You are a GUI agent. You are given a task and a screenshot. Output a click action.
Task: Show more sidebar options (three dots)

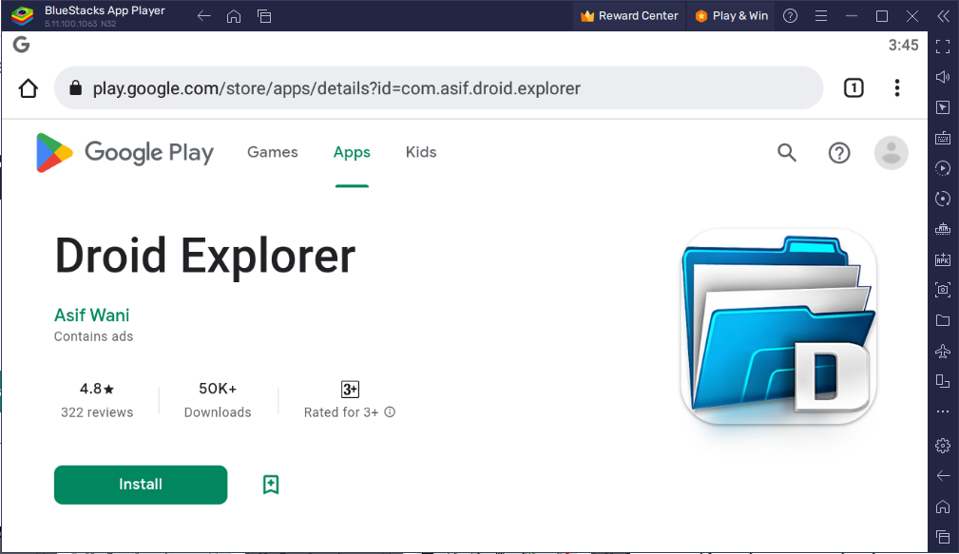pyautogui.click(x=943, y=411)
